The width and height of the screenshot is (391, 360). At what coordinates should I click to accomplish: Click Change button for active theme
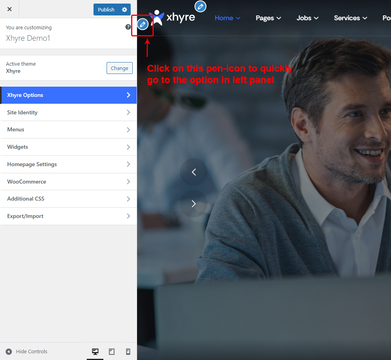coord(119,68)
